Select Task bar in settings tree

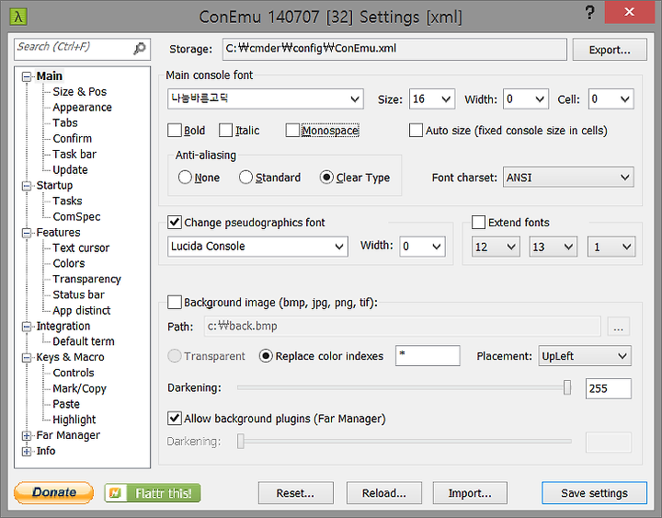[74, 155]
